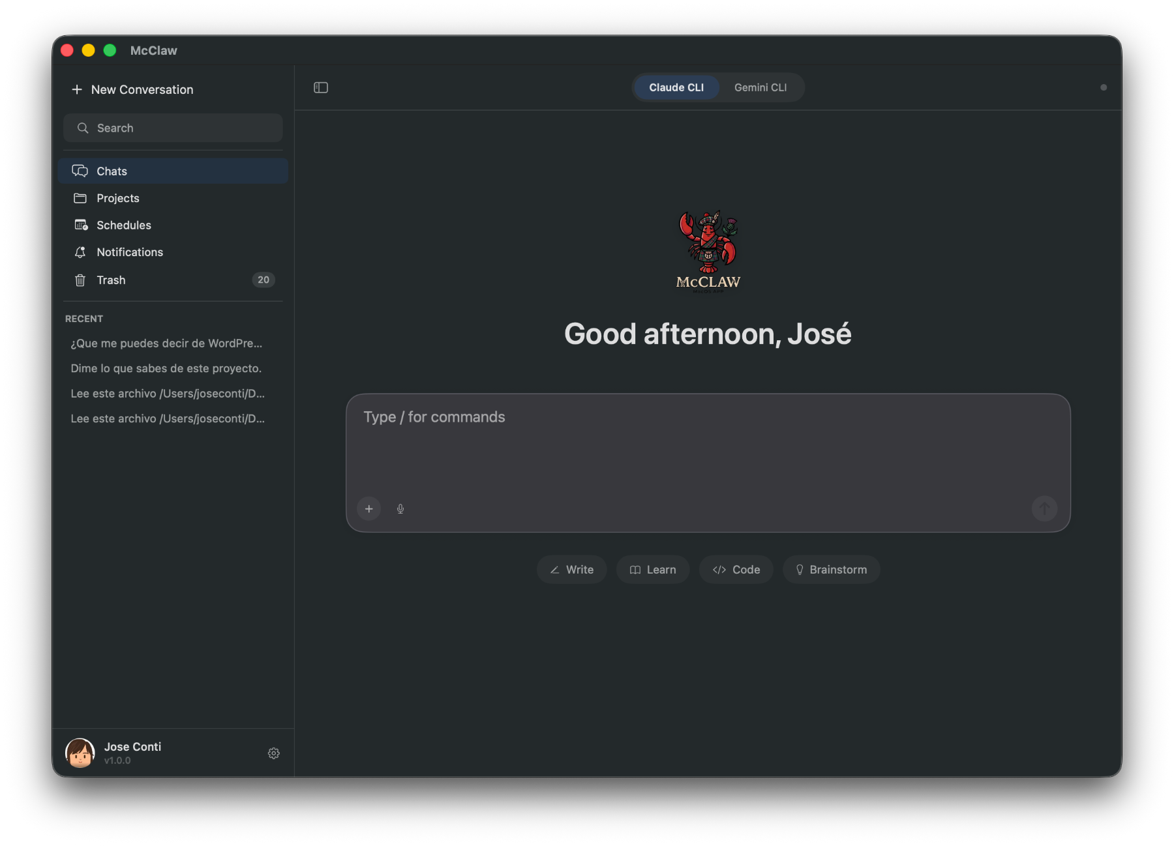1174x846 pixels.
Task: Open Settings with the gear icon
Action: pos(273,753)
